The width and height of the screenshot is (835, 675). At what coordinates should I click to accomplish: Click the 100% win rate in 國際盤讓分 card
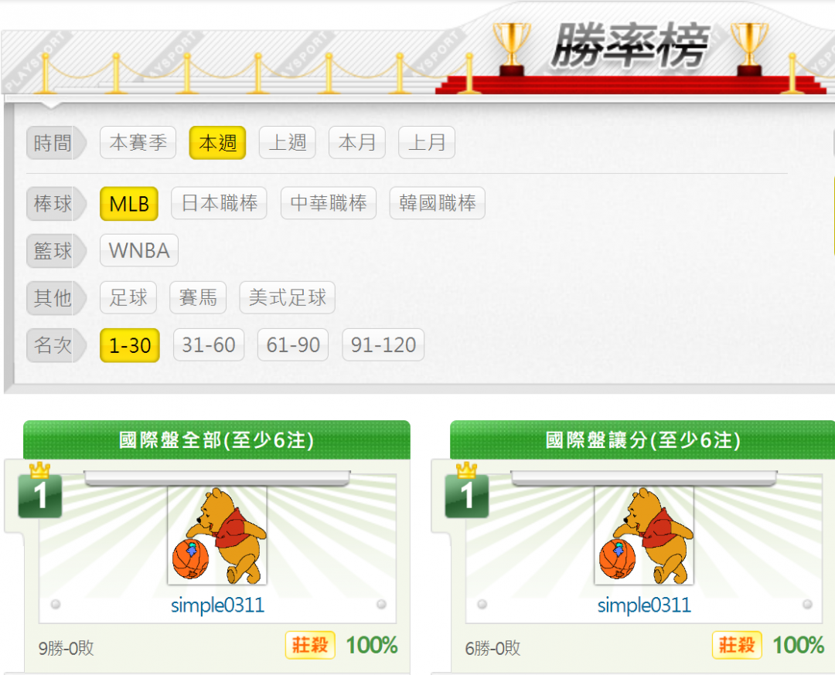(x=798, y=645)
